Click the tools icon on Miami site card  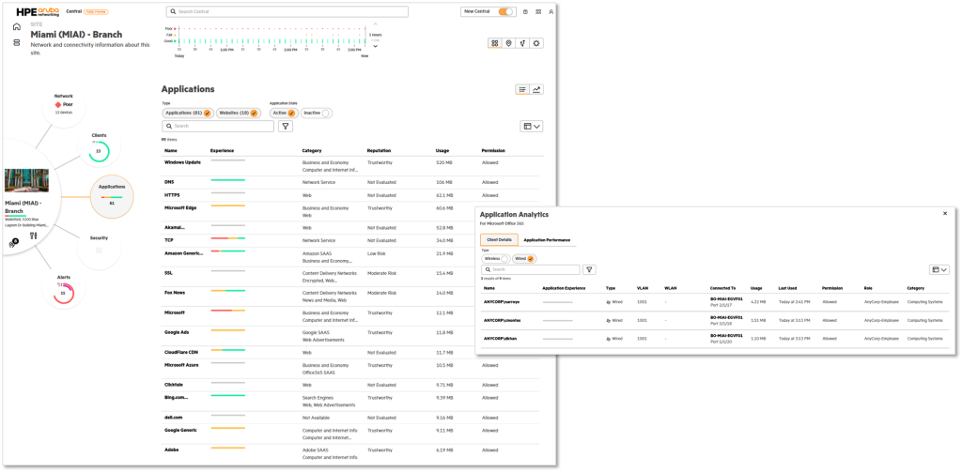coord(34,236)
